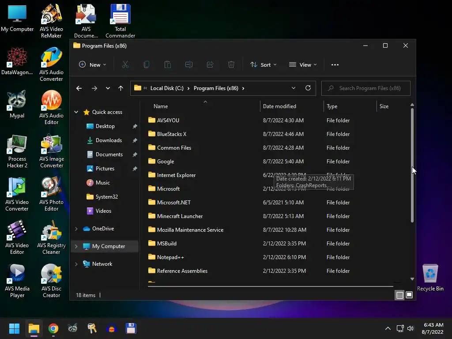Click Google Chrome in the taskbar
This screenshot has height=339, width=452.
(53, 328)
